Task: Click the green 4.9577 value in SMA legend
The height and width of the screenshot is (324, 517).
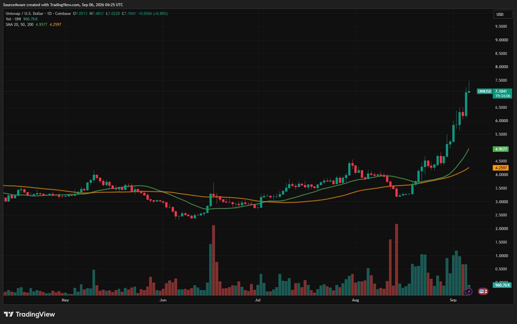Action: (x=41, y=25)
